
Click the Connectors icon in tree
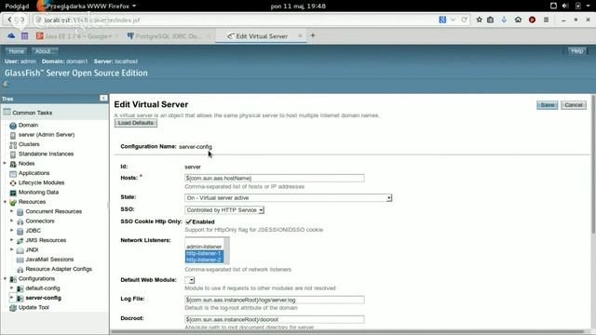point(20,221)
